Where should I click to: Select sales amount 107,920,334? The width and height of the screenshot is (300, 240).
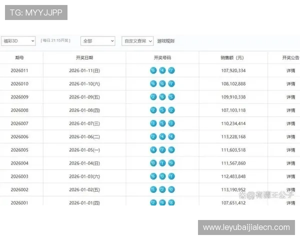click(233, 70)
